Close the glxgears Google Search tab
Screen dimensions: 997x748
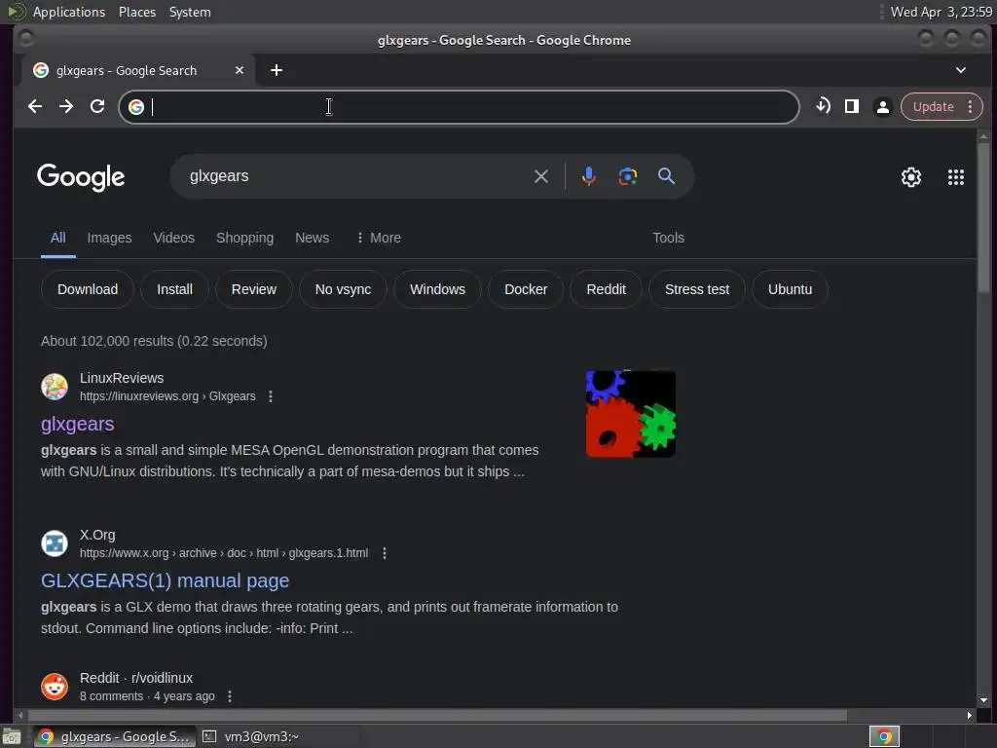240,70
